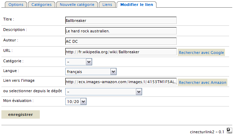The width and height of the screenshot is (234, 135).
Task: Click Rechercher avec Amazon link
Action: point(203,82)
